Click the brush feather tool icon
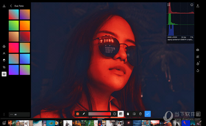The height and width of the screenshot is (126, 206). [84, 114]
